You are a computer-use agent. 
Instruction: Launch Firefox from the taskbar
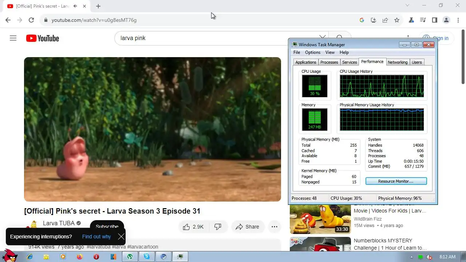click(80, 257)
